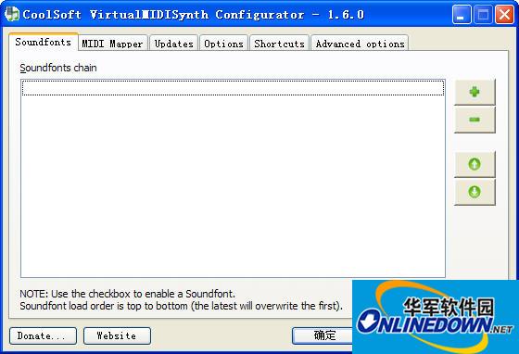Click the VirtualMIDISynth app icon in title bar
519x354 pixels.
(12, 14)
